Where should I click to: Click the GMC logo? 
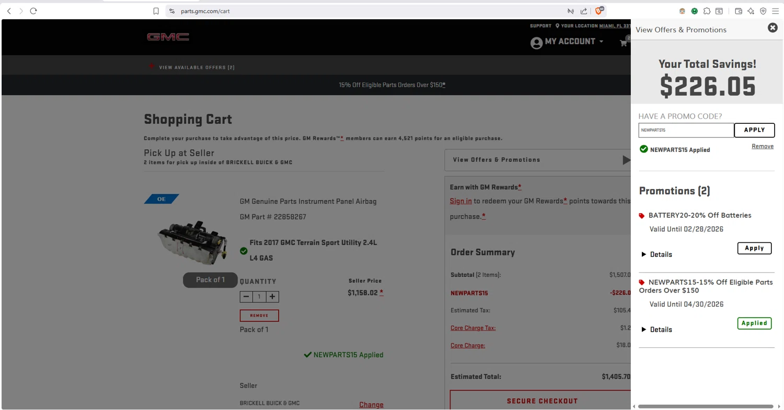pos(168,37)
